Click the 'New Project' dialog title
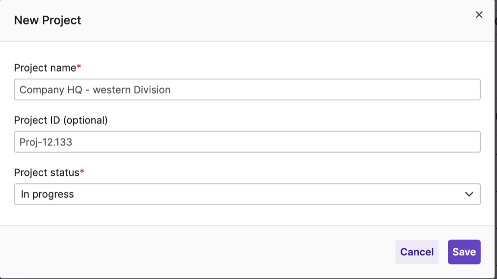This screenshot has height=279, width=497. 47,20
